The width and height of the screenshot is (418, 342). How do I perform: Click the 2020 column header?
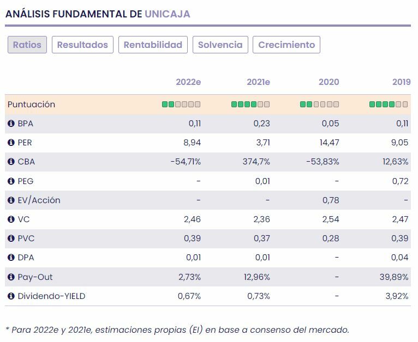tap(329, 82)
